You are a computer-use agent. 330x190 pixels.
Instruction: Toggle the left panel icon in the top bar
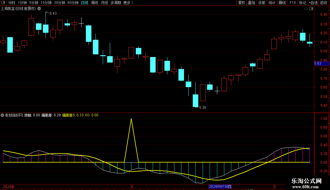point(3,3)
